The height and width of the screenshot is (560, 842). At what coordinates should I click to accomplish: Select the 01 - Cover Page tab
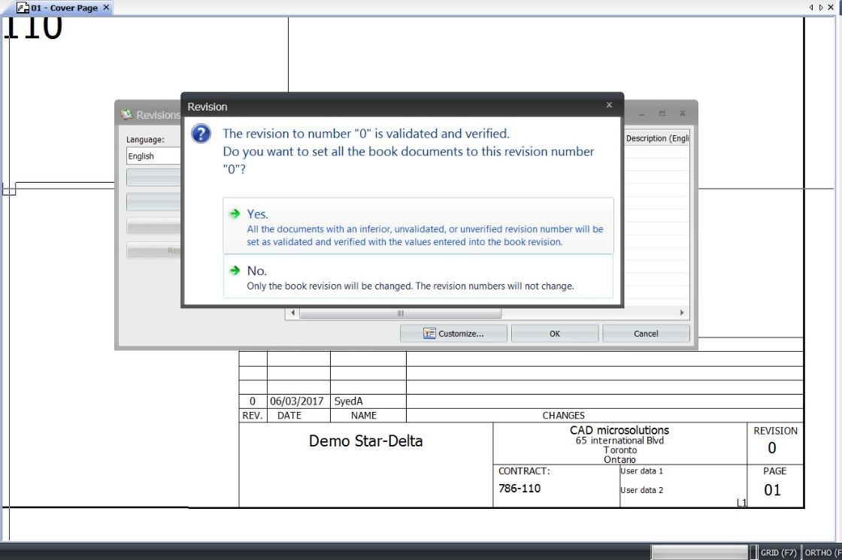click(64, 8)
